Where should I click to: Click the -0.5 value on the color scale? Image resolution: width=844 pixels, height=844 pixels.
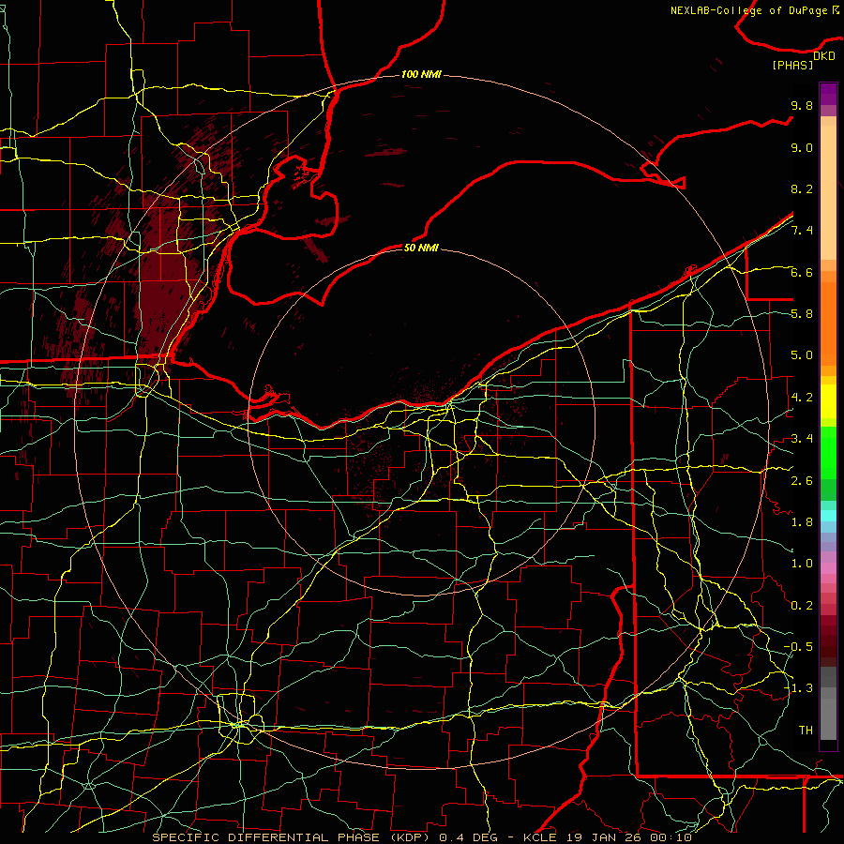coord(798,646)
